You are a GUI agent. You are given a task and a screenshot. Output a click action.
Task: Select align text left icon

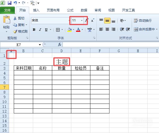(101, 29)
